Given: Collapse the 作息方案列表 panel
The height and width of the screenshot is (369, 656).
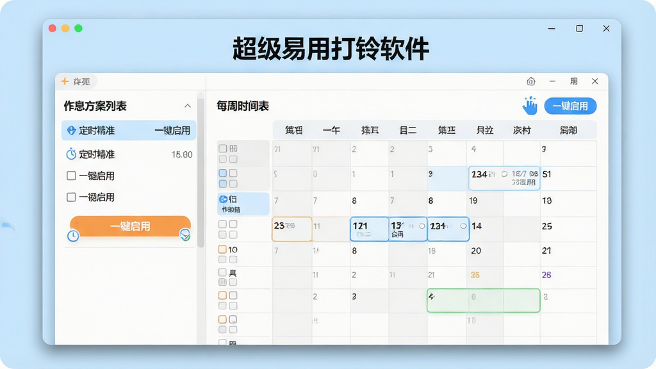Looking at the screenshot, I should click(188, 106).
